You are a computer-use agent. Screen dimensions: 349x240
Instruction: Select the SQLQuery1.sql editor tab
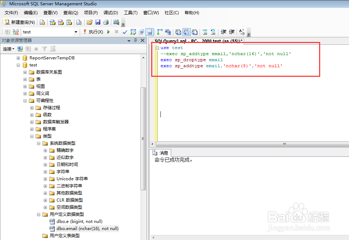pyautogui.click(x=198, y=41)
